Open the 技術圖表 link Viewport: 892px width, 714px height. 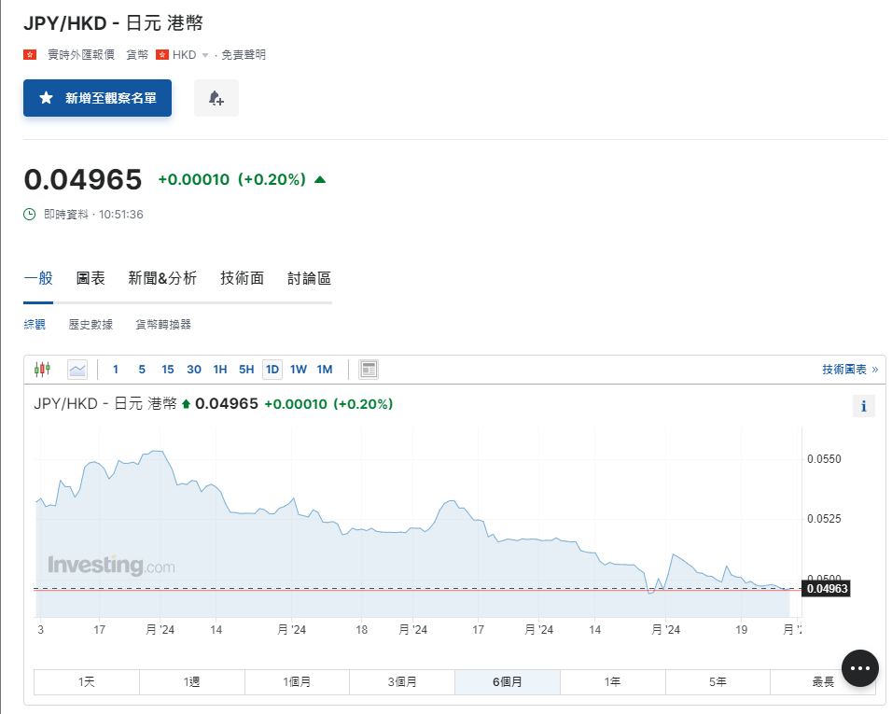click(849, 370)
